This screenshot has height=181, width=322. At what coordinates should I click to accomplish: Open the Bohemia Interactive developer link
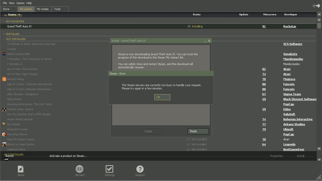tap(298, 119)
